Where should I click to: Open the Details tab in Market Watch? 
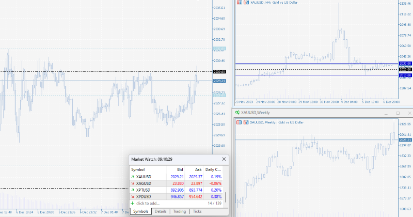tap(161, 211)
